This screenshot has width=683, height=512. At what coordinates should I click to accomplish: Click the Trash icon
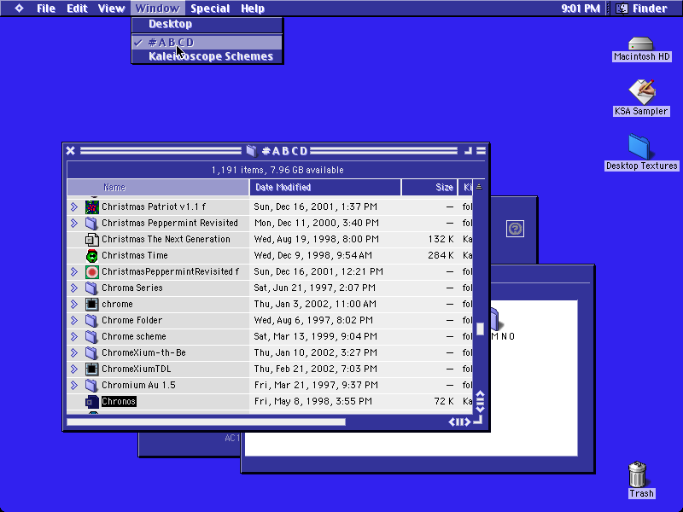[637, 474]
